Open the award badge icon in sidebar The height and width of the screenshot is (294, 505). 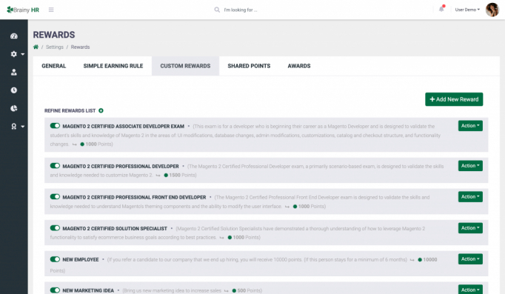(x=14, y=126)
